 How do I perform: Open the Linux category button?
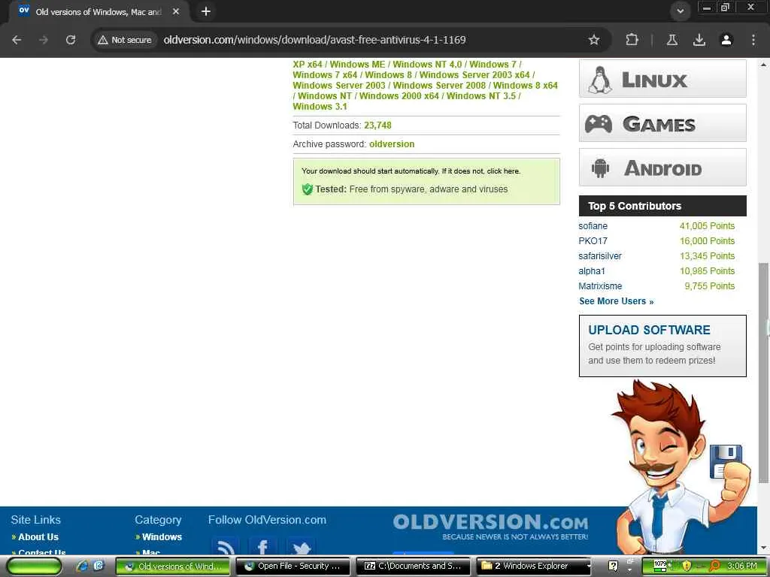tap(662, 78)
